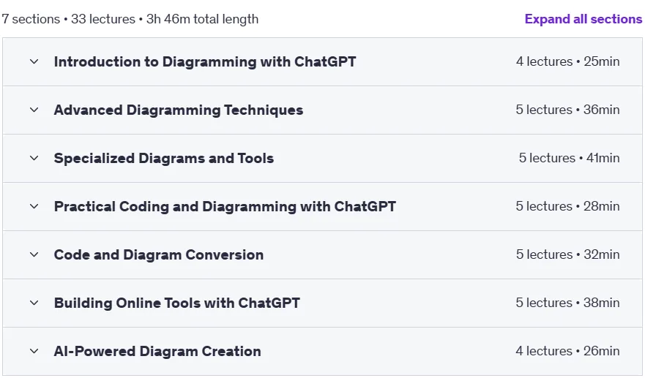Screen dimensions: 645x378
Task: Select AI-Powered Diagram Creation section title
Action: point(157,351)
